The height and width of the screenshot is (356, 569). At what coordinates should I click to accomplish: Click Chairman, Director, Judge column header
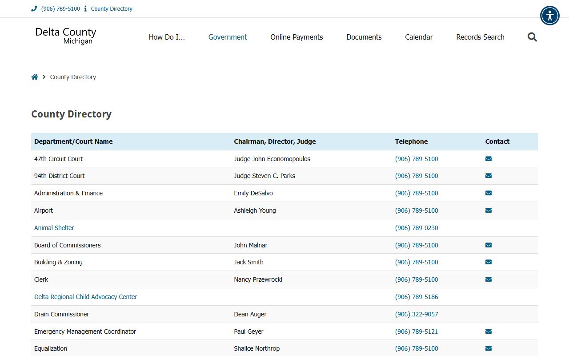(x=275, y=142)
